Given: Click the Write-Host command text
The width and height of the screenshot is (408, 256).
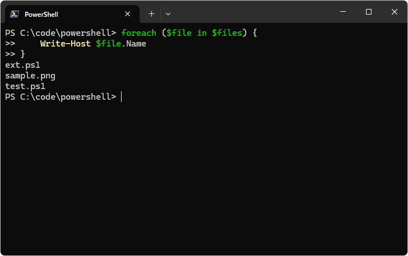Looking at the screenshot, I should tap(66, 44).
